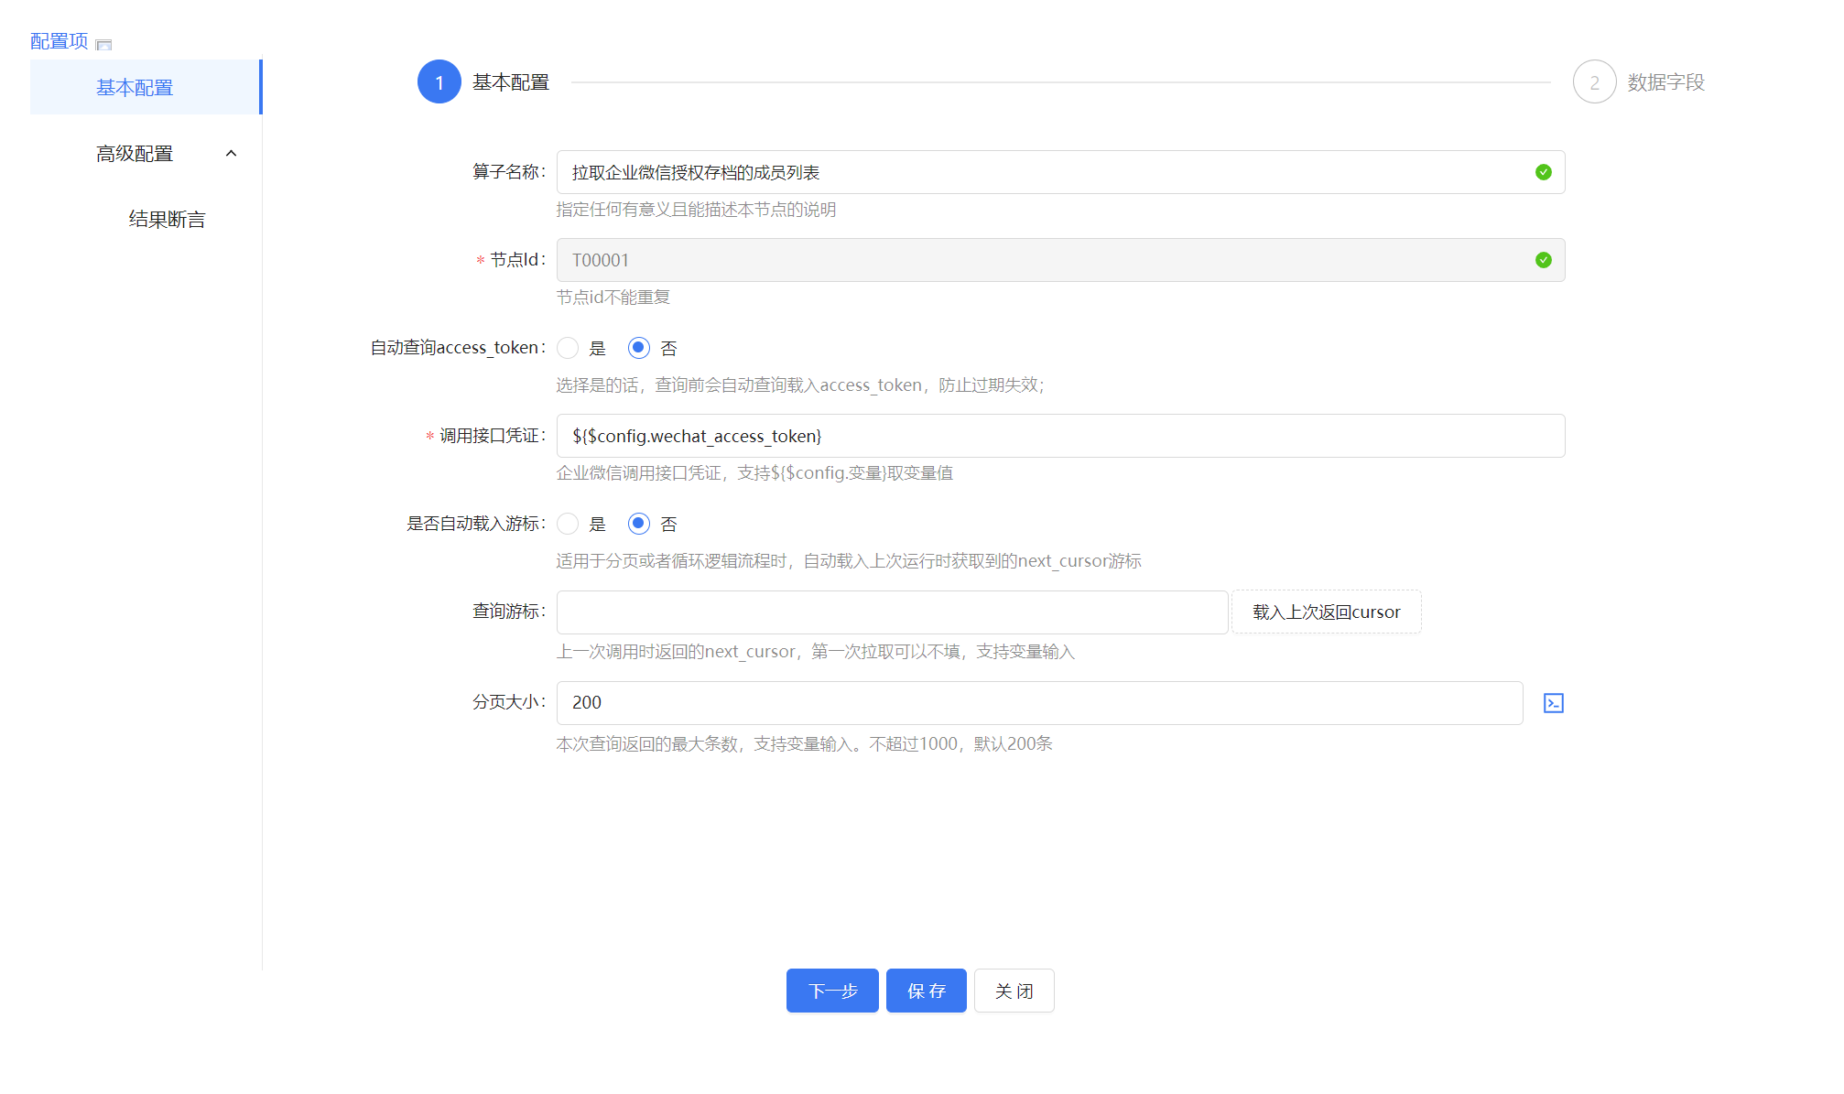The height and width of the screenshot is (1094, 1844).
Task: Collapse the 高级配置 chevron arrow
Action: click(x=231, y=154)
